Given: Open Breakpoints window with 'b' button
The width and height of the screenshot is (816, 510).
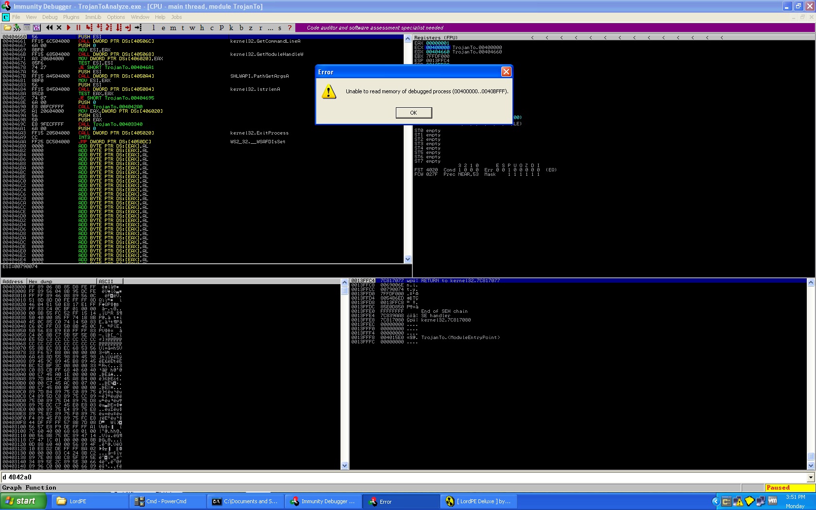Looking at the screenshot, I should pos(241,28).
